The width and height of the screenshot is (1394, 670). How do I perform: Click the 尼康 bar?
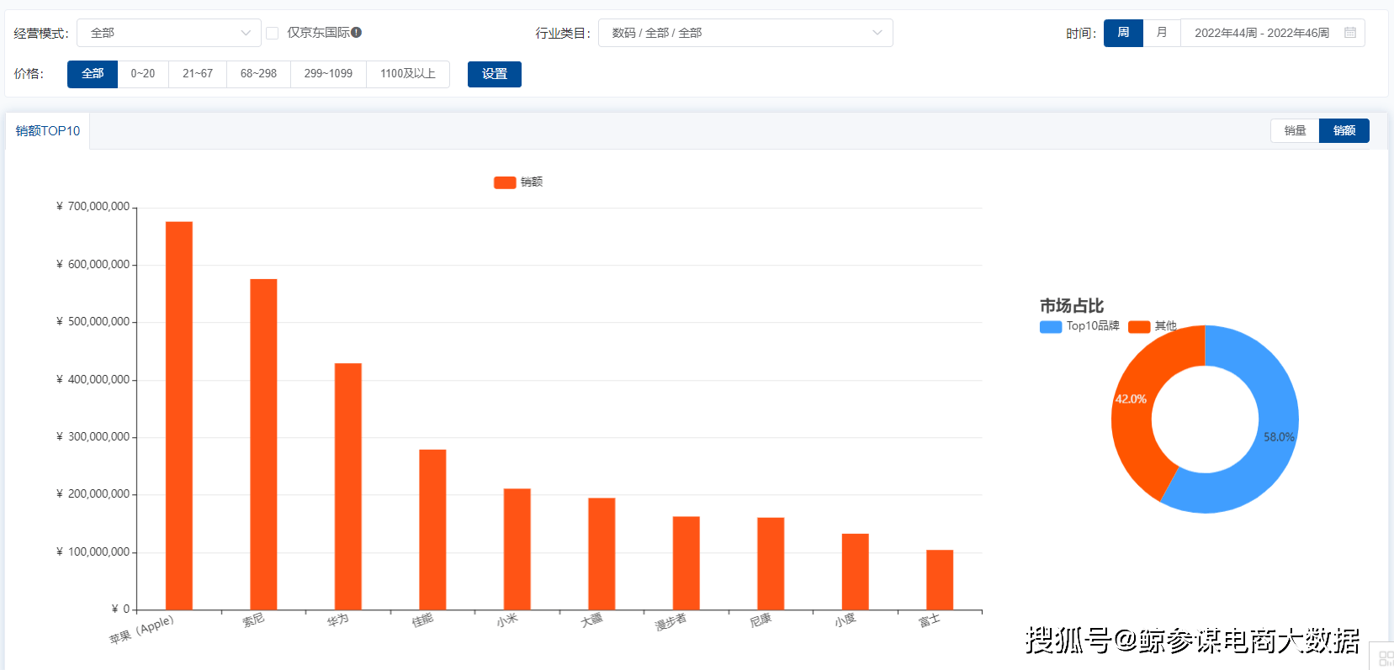[x=771, y=563]
